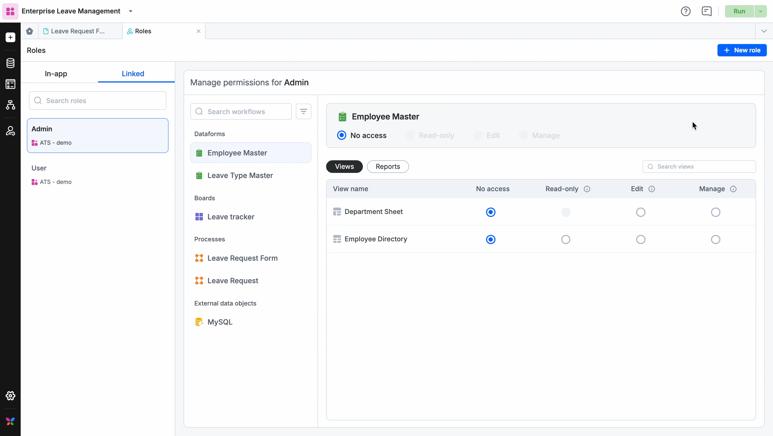Open the workflow hierarchy icon in sidebar
Viewport: 773px width, 436px height.
click(10, 105)
